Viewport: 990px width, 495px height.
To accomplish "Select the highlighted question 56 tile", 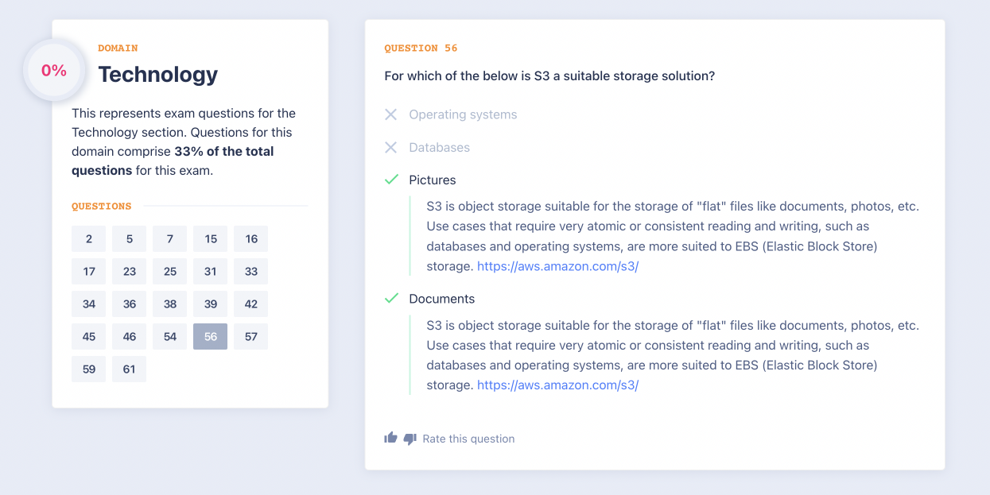I will coord(211,336).
